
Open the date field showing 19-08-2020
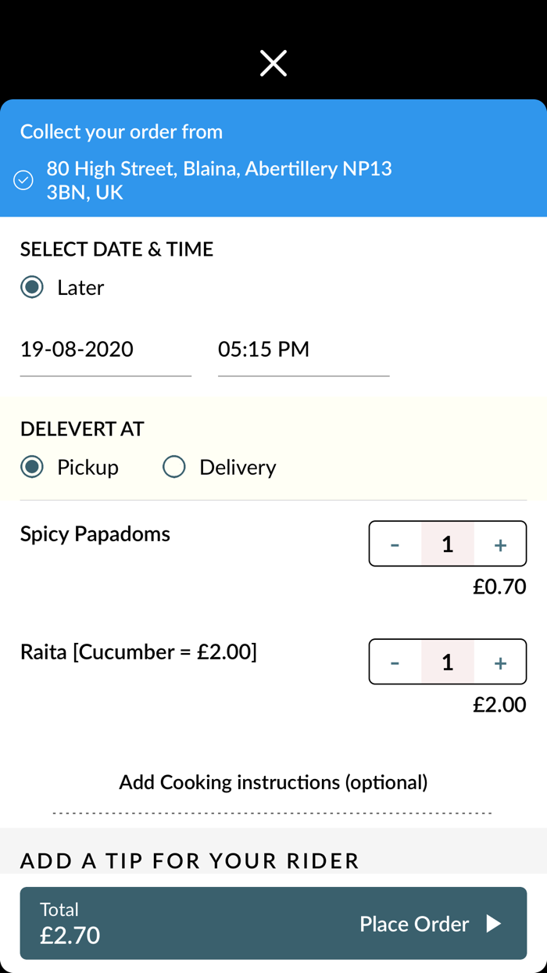105,350
